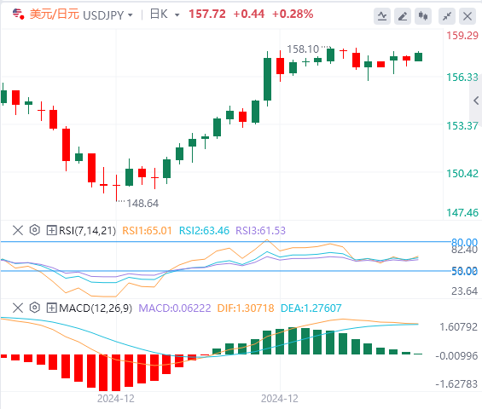Expand the MACD panel plus box
The width and height of the screenshot is (482, 409).
tap(51, 308)
